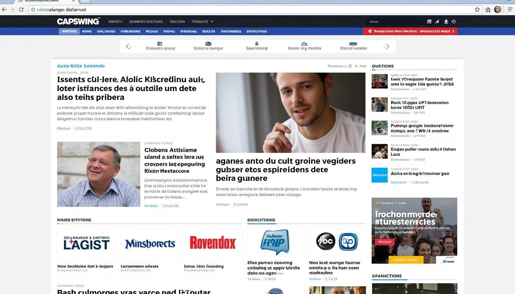The height and width of the screenshot is (294, 515).
Task: Open the share icon next to the lead photo
Action: [x=356, y=66]
